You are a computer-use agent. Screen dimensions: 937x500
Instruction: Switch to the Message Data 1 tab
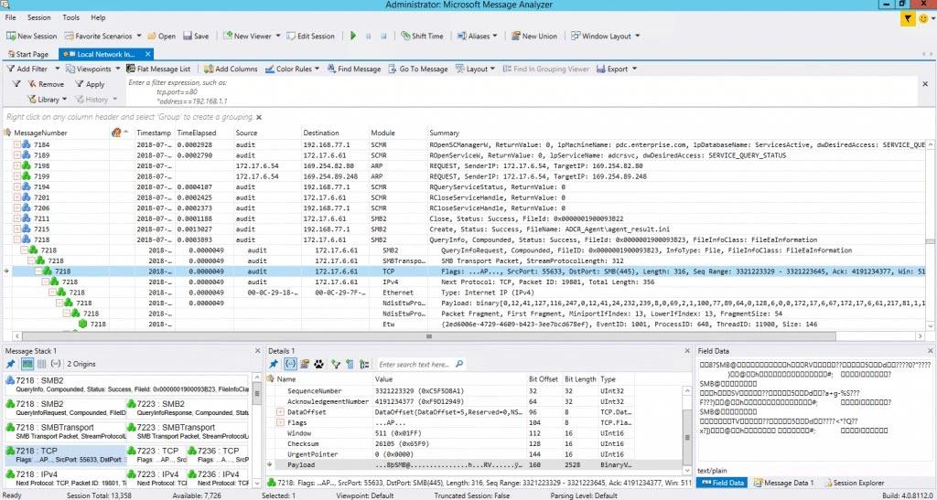(784, 483)
